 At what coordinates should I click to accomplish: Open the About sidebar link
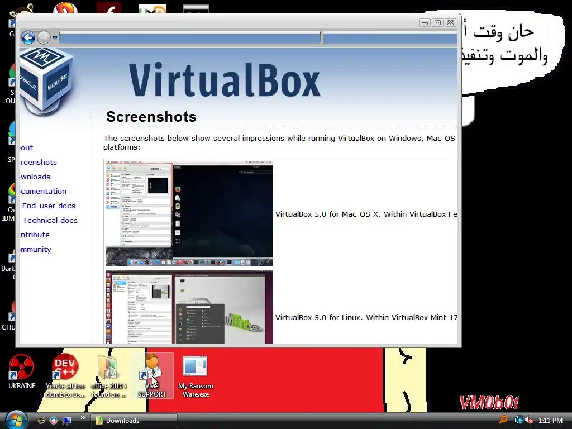(x=26, y=147)
